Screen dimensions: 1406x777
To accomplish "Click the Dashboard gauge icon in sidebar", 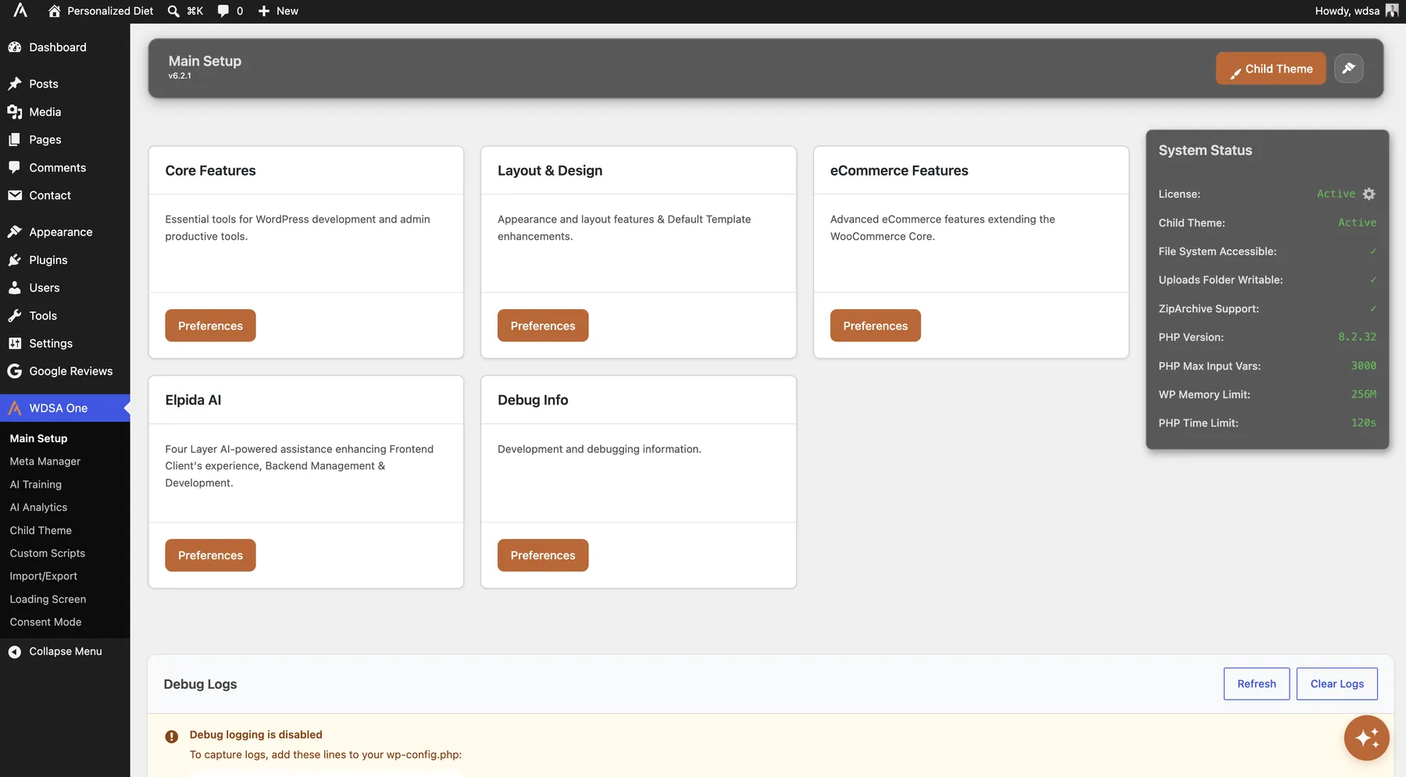I will [15, 47].
